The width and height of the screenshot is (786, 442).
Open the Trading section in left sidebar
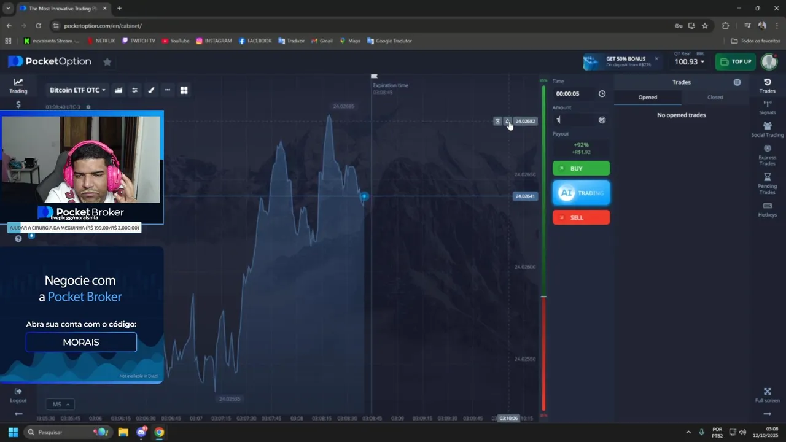click(x=18, y=86)
